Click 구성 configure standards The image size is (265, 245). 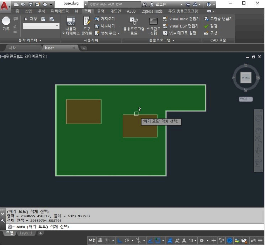point(211,33)
